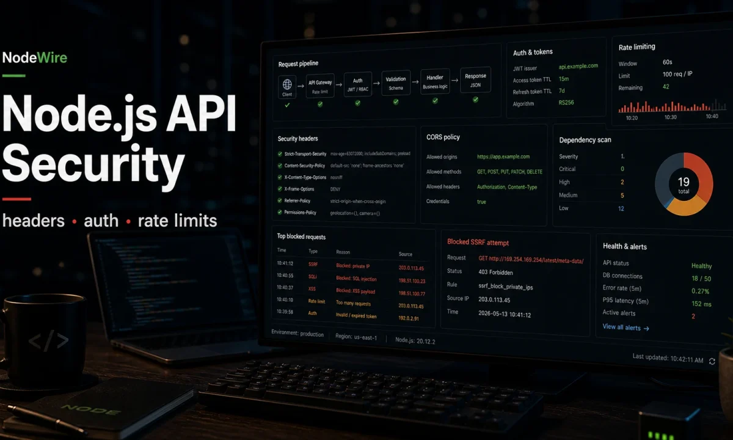
Task: Select the Auth JWT / RBAC pipeline step
Action: [357, 84]
